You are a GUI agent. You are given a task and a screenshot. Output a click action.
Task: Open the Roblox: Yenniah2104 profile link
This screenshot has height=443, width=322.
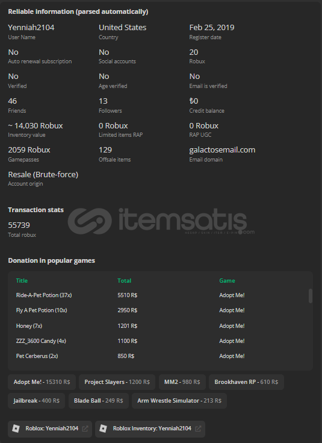click(x=50, y=429)
